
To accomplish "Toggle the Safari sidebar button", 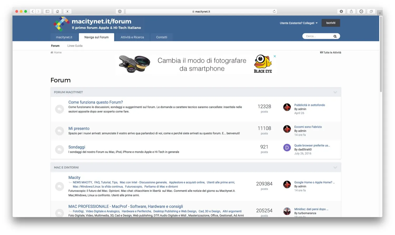I will (47, 11).
